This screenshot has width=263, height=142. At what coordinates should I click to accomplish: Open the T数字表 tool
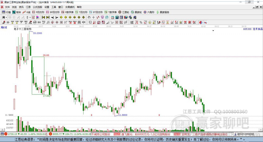tap(110, 12)
